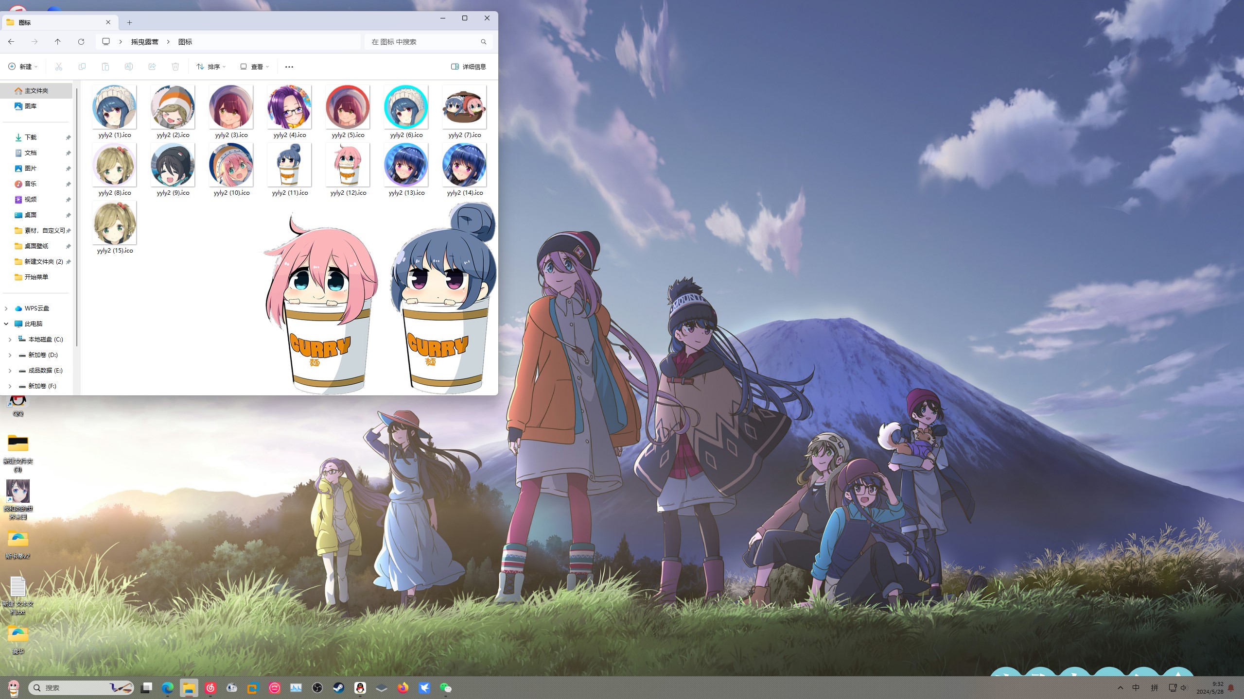Open WeChat from the taskbar
The height and width of the screenshot is (699, 1244).
point(445,688)
